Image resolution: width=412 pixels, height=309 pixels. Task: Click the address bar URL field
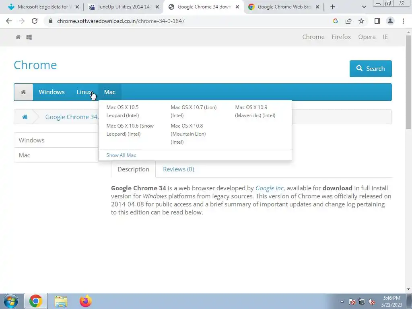pos(189,21)
